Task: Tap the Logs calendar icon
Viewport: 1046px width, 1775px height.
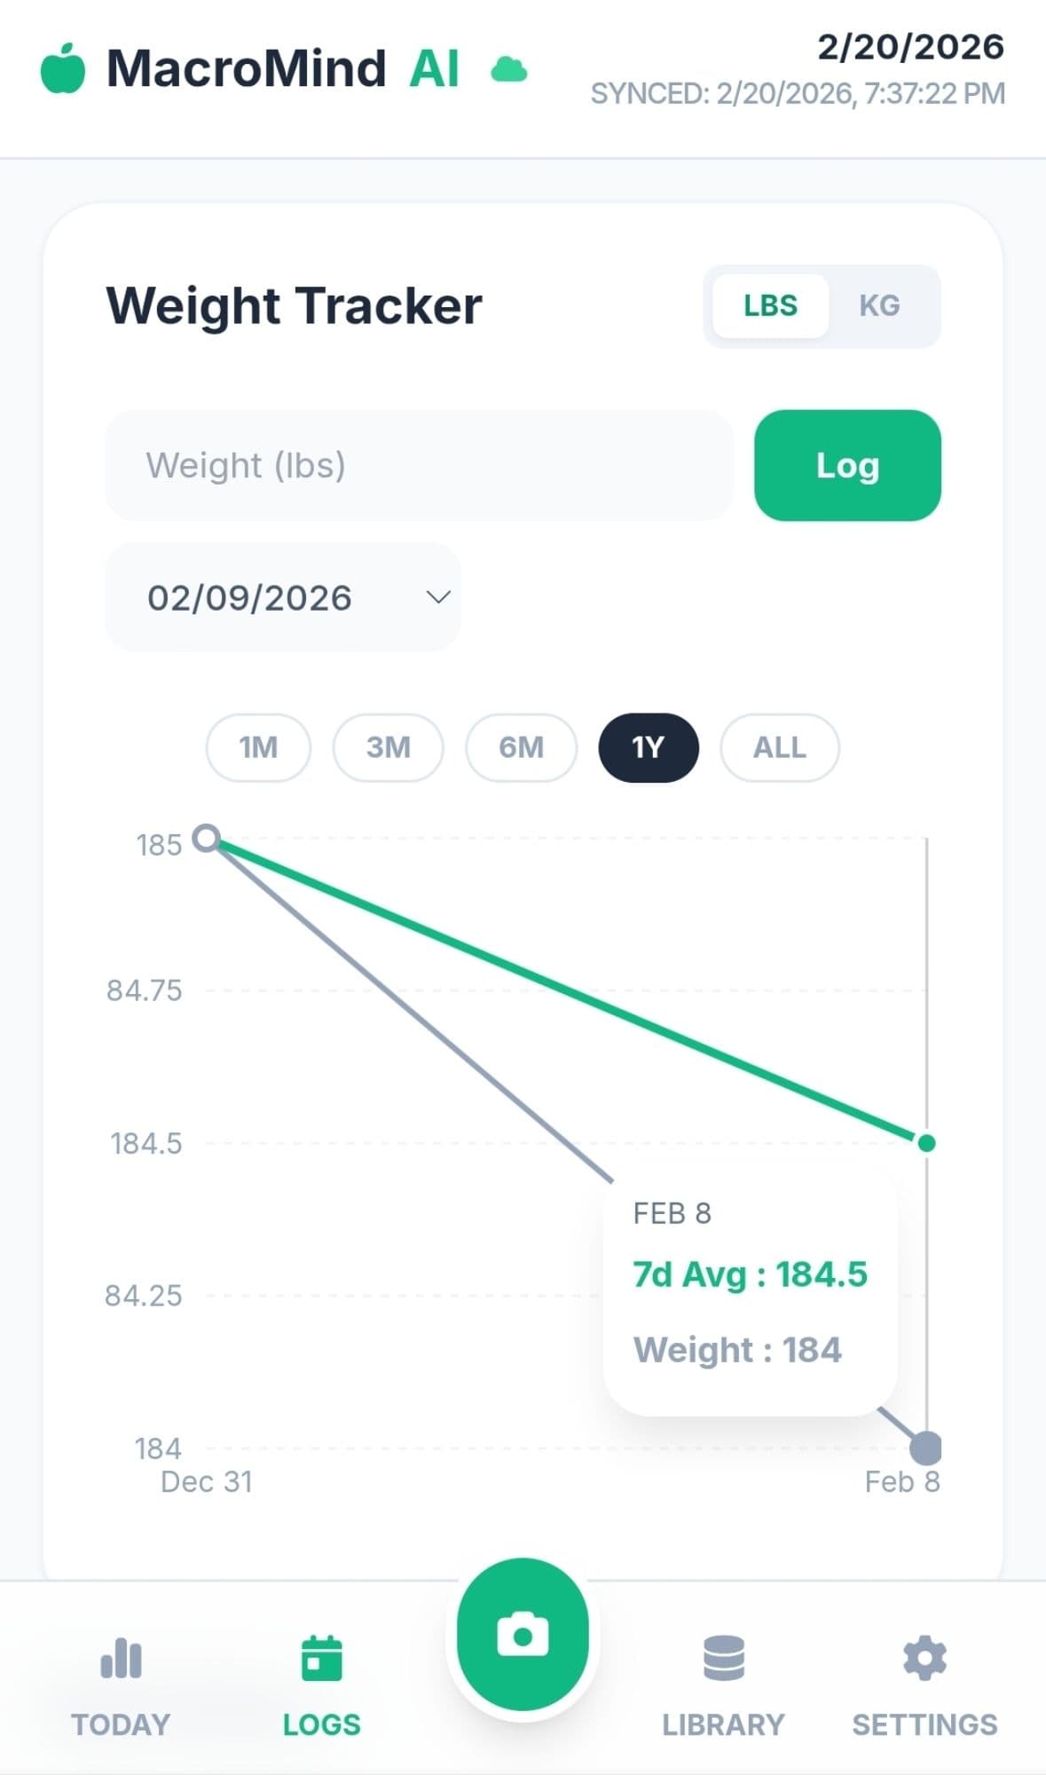Action: 321,1658
